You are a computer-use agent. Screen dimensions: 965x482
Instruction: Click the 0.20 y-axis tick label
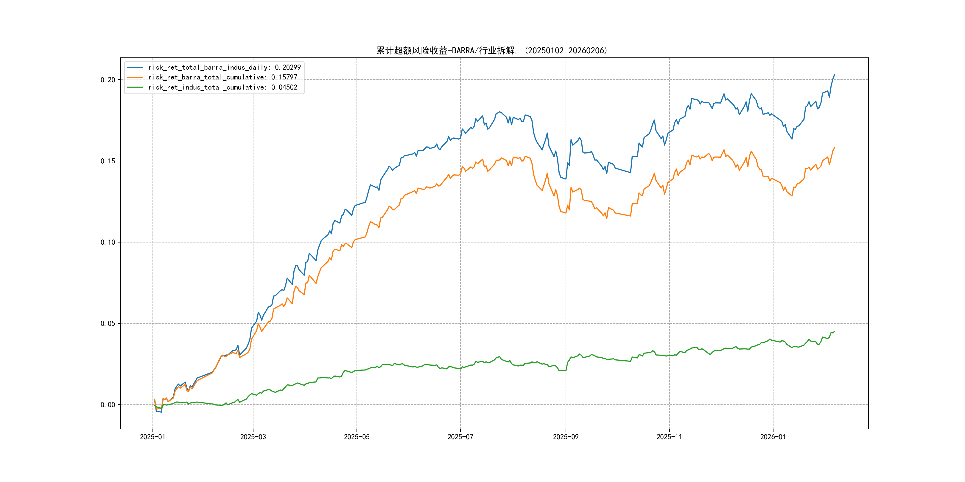coord(108,80)
